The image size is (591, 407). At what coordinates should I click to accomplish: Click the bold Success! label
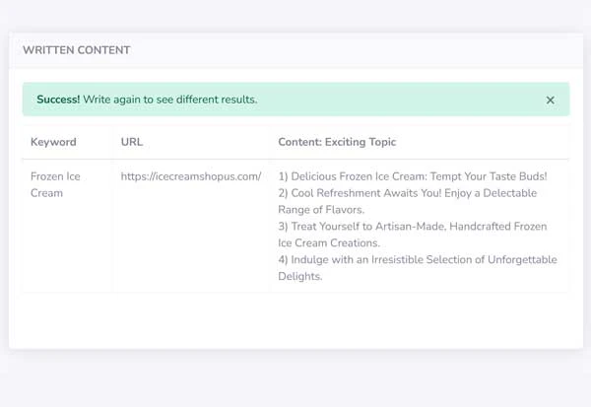pos(59,100)
